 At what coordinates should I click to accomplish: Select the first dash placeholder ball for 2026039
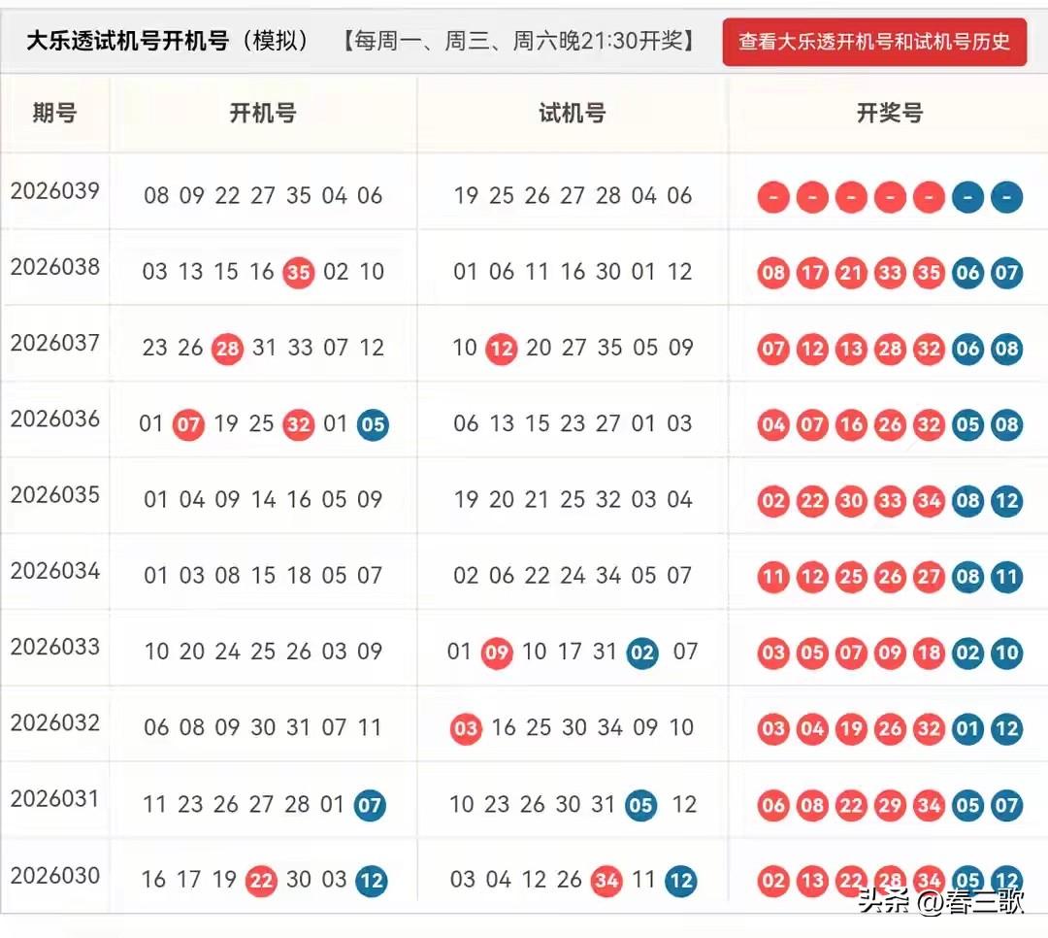click(772, 197)
